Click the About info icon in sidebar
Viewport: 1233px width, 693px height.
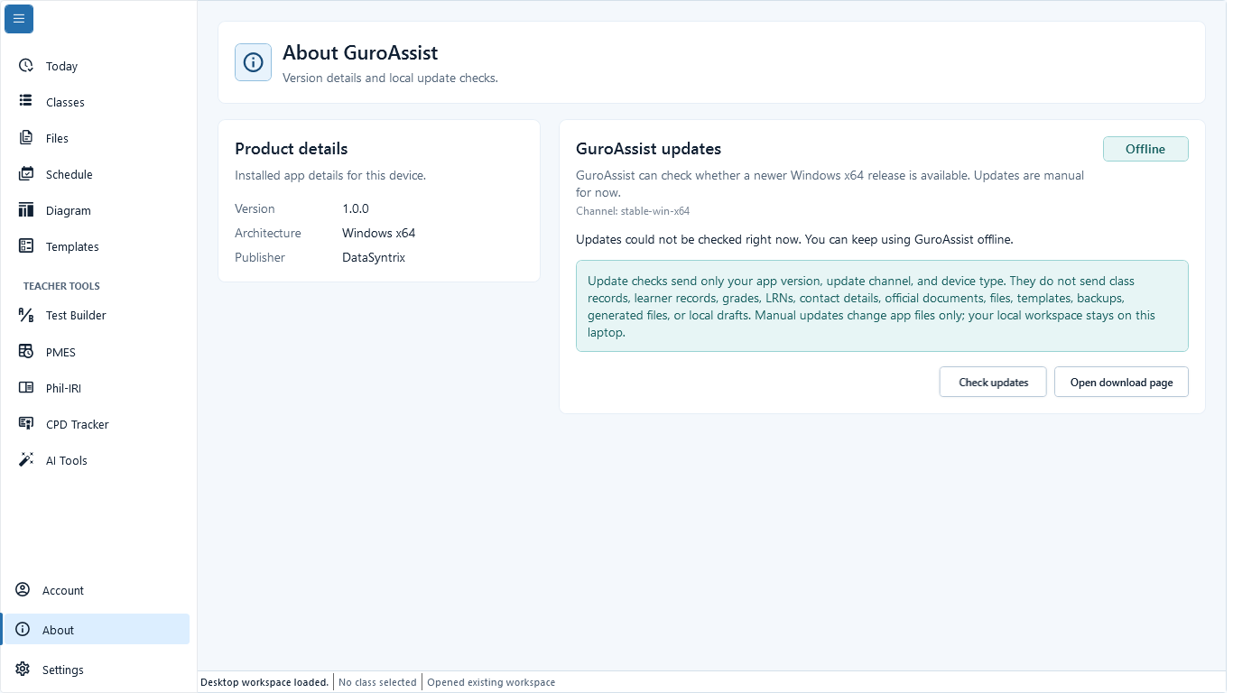(x=23, y=630)
